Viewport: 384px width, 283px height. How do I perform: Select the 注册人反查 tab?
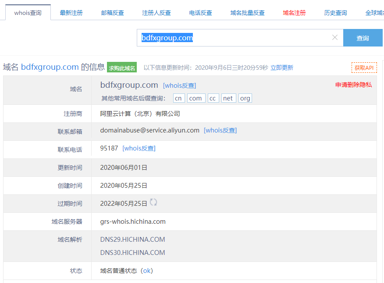pyautogui.click(x=156, y=13)
